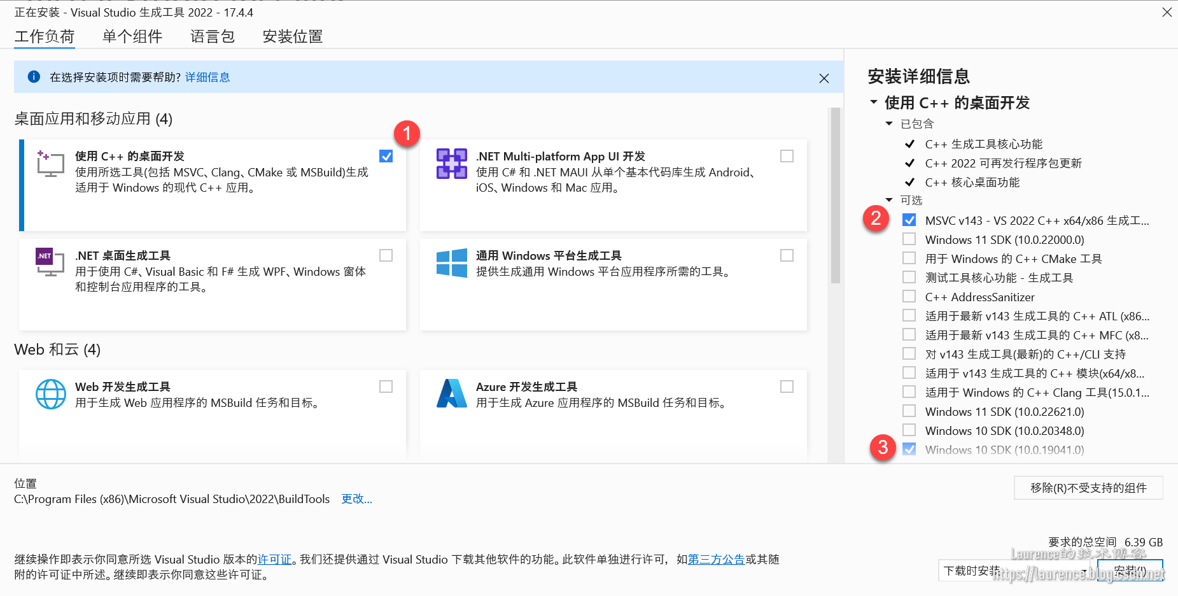Click the Web development globe icon
The width and height of the screenshot is (1178, 596).
point(51,394)
